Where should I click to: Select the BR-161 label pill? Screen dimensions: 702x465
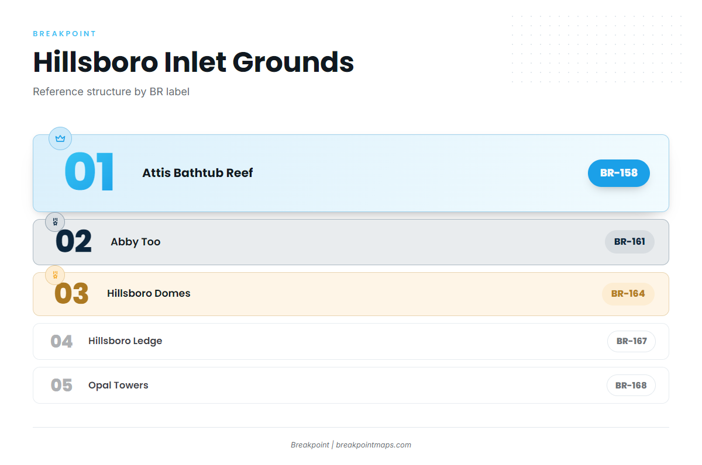point(629,242)
